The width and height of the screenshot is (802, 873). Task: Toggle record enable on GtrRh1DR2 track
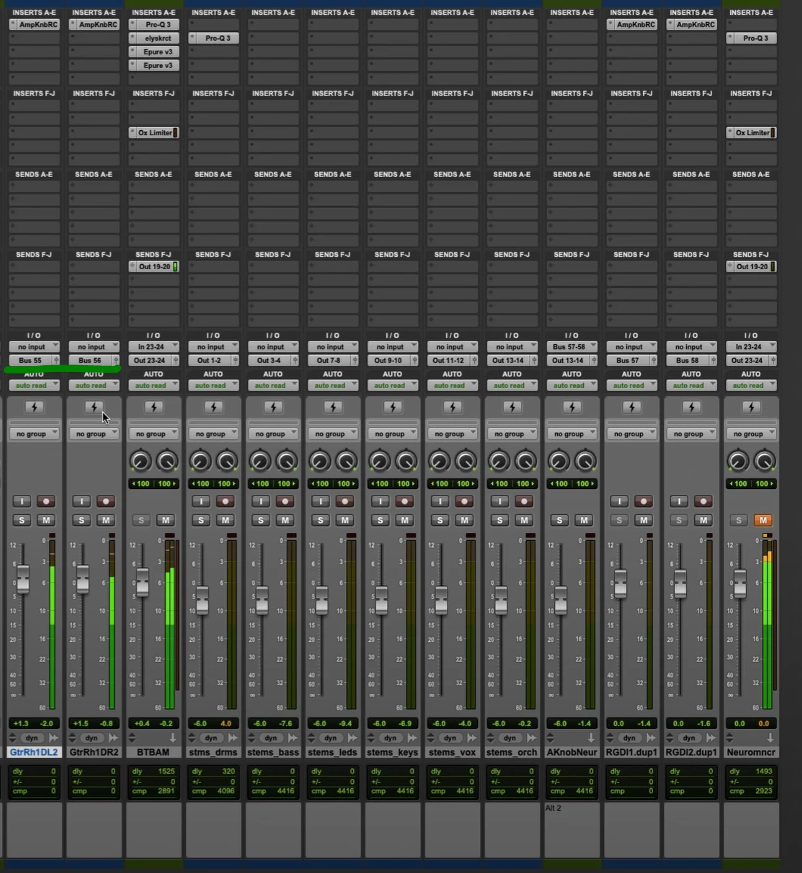tap(106, 501)
